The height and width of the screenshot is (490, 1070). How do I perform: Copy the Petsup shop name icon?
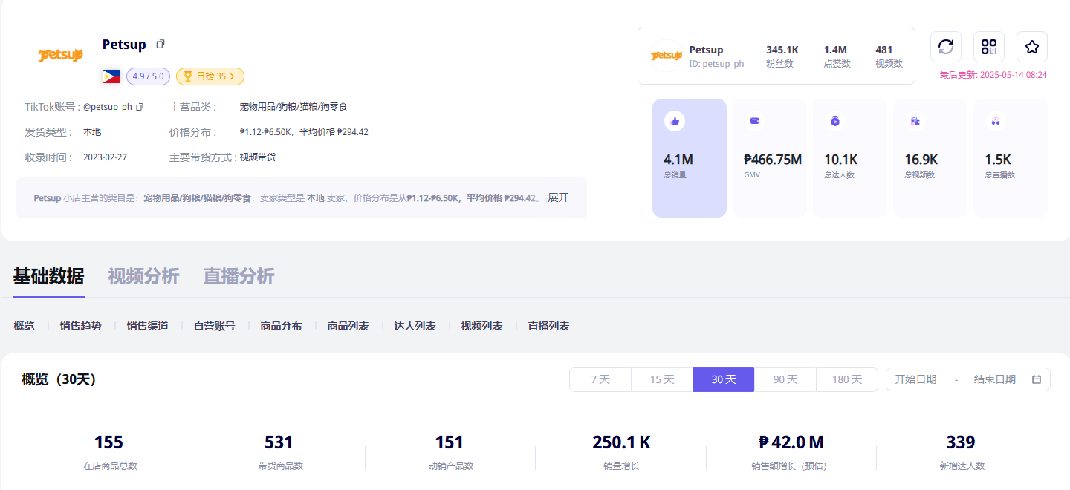[160, 45]
